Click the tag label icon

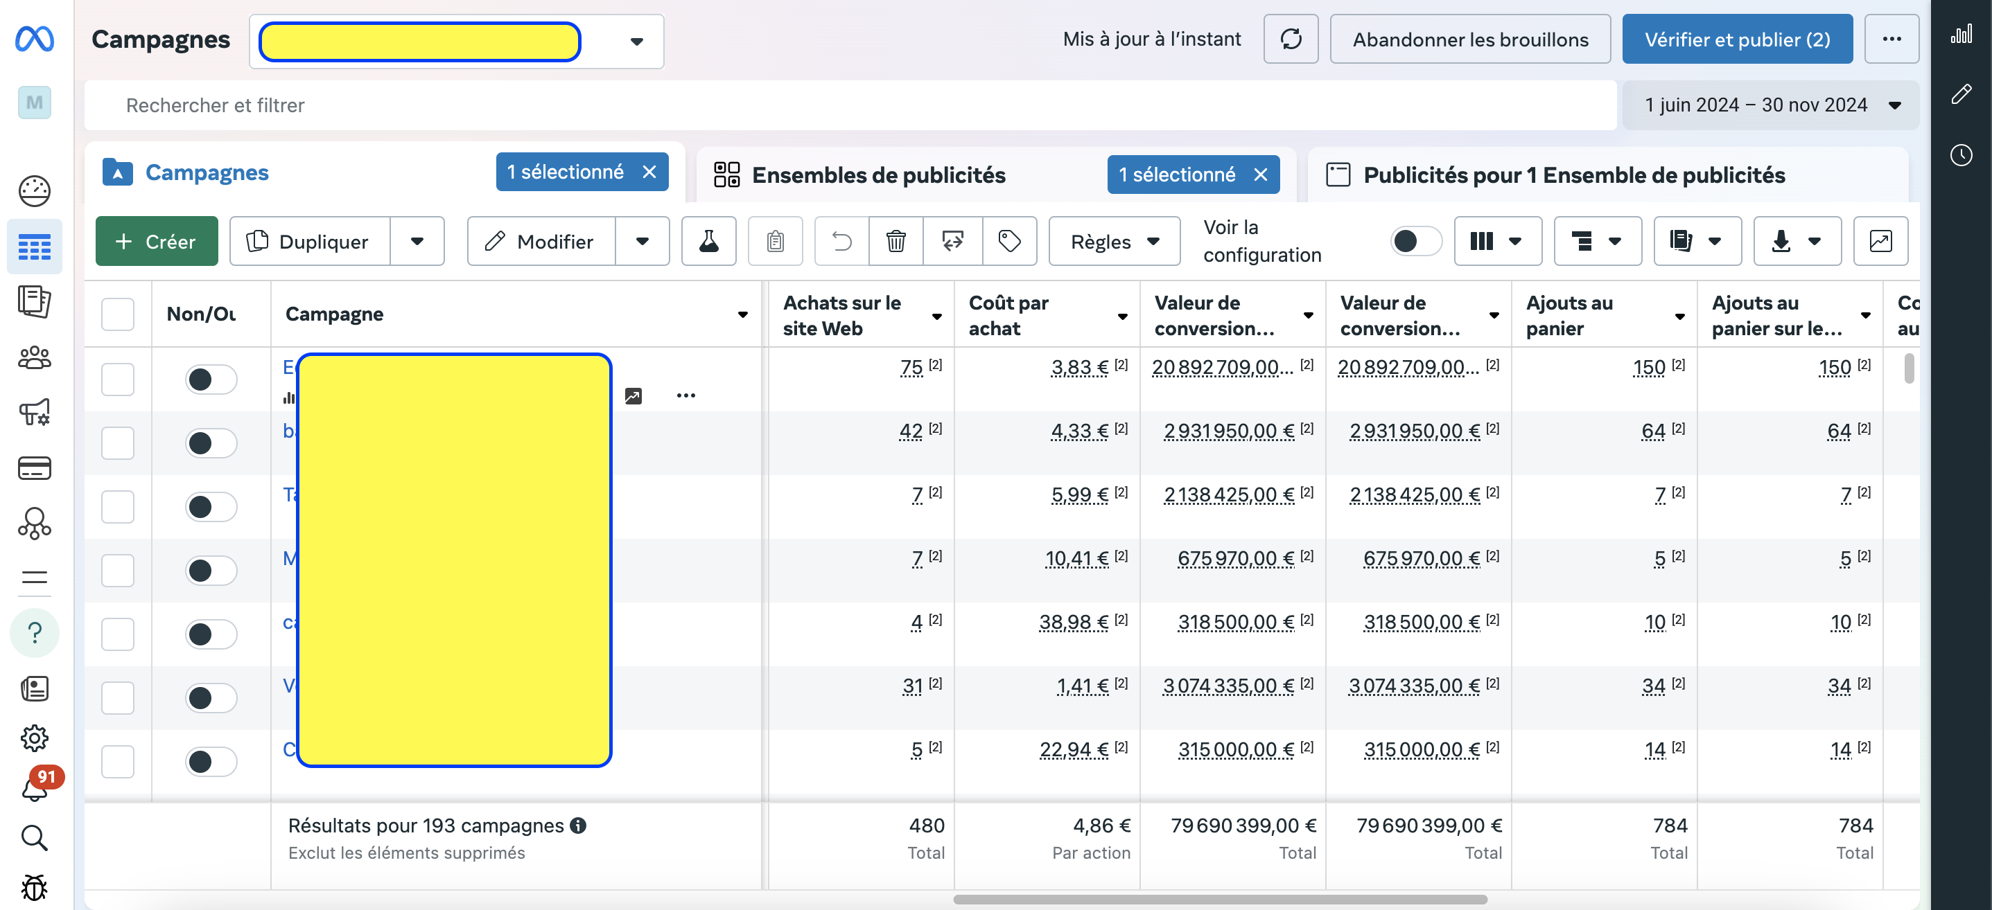click(x=1009, y=242)
